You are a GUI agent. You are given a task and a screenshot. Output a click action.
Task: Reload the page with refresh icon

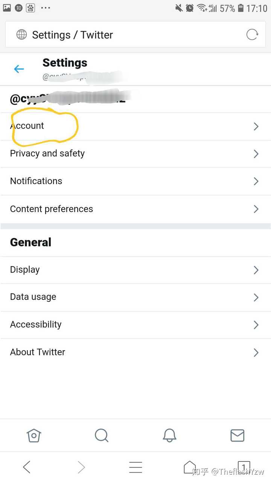(252, 35)
